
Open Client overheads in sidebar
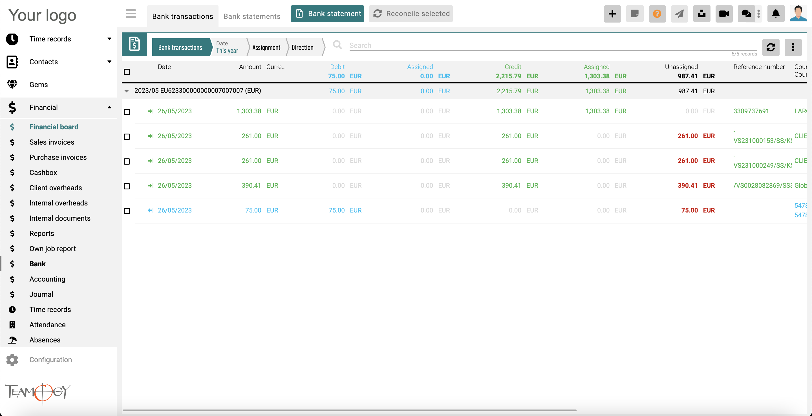click(x=58, y=188)
